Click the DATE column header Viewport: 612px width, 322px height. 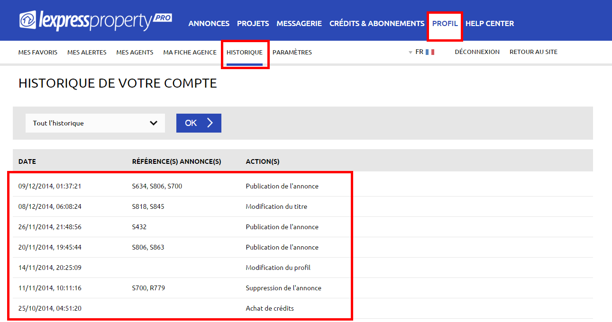click(x=27, y=161)
